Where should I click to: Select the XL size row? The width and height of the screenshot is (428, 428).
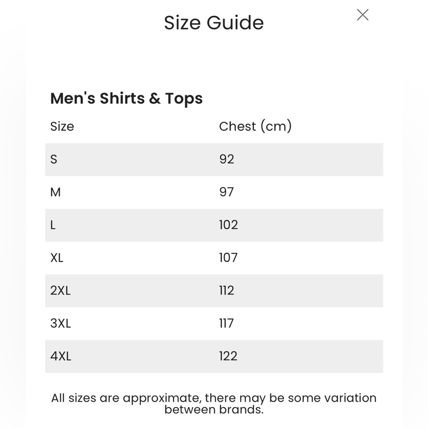[x=214, y=258]
